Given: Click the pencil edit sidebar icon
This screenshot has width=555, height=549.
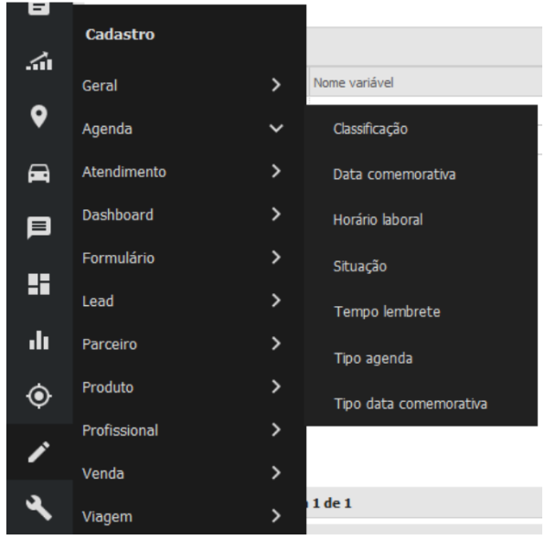Looking at the screenshot, I should [x=39, y=451].
